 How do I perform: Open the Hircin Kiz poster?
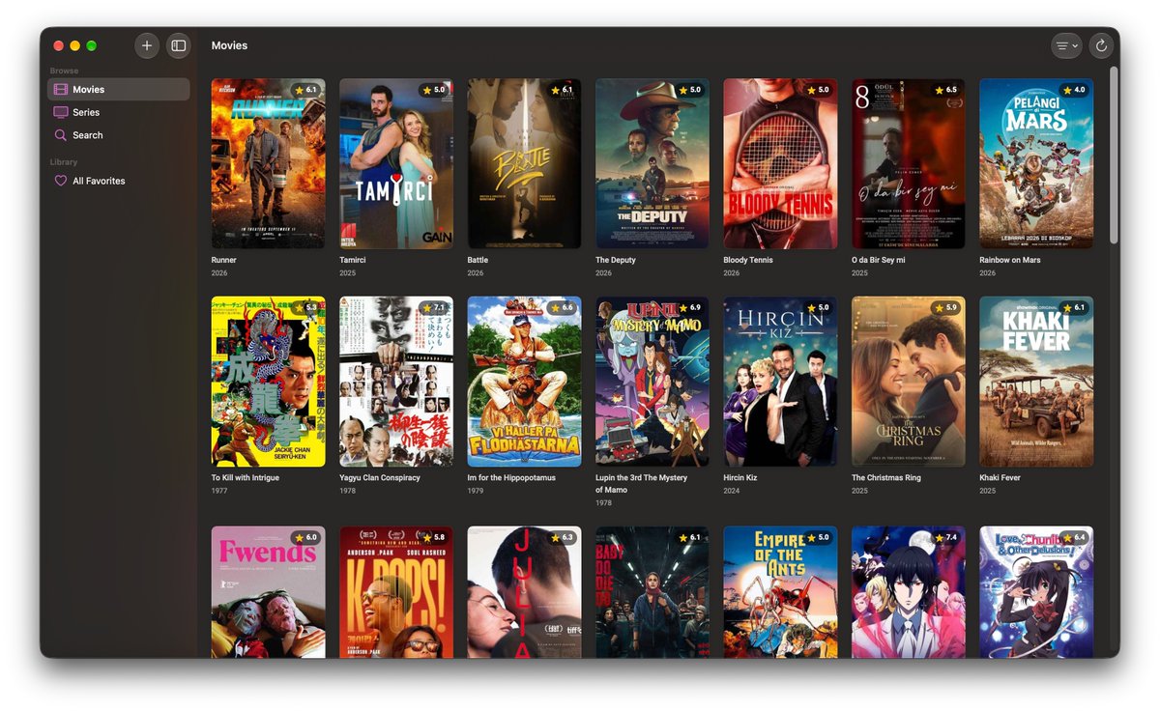pyautogui.click(x=780, y=382)
